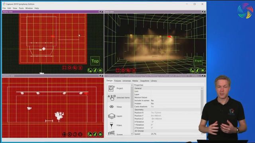Image resolution: width=255 pixels, height=143 pixels.
Task: Click the second black round icon in Gamma view
Action: point(70,134)
